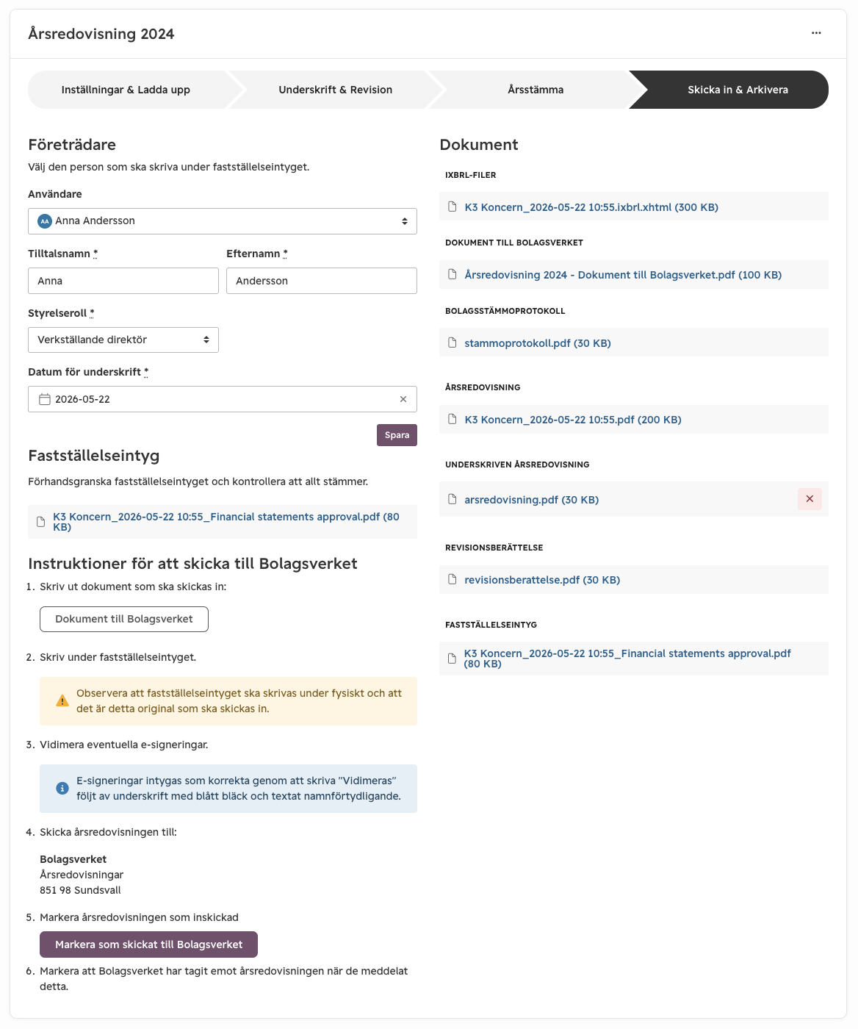
Task: Go to Inställningar & Ladda upp step
Action: coord(126,90)
